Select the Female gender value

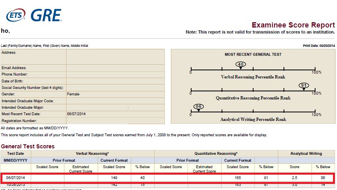coord(73,94)
